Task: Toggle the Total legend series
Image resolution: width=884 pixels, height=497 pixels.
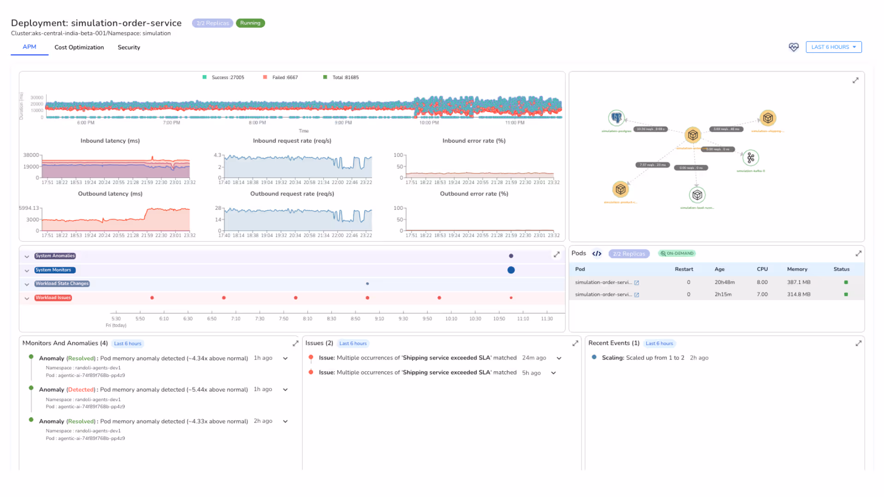Action: tap(341, 77)
